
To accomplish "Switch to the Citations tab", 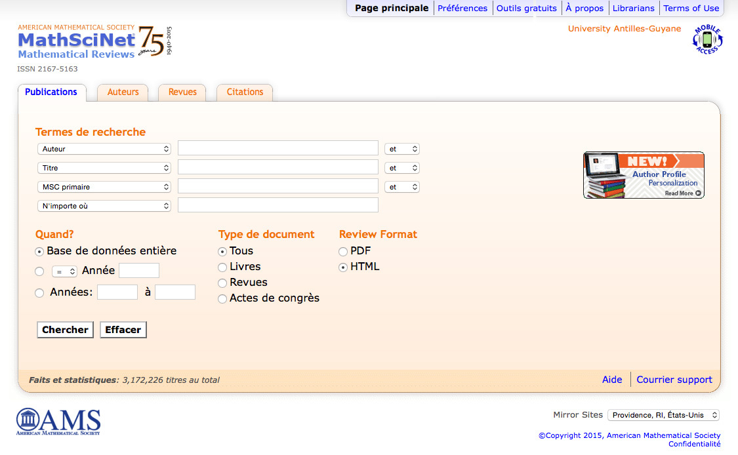I will [245, 92].
